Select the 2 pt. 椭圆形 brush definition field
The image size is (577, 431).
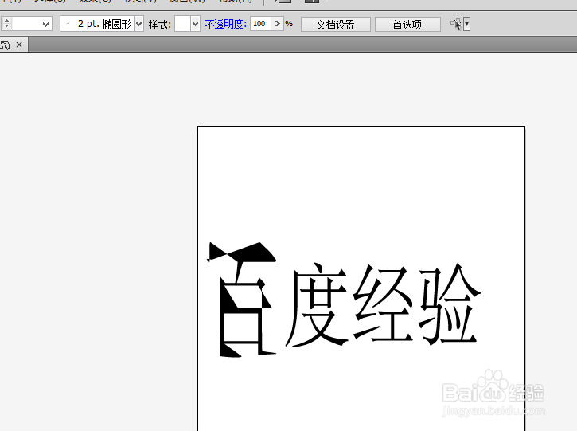(x=97, y=25)
